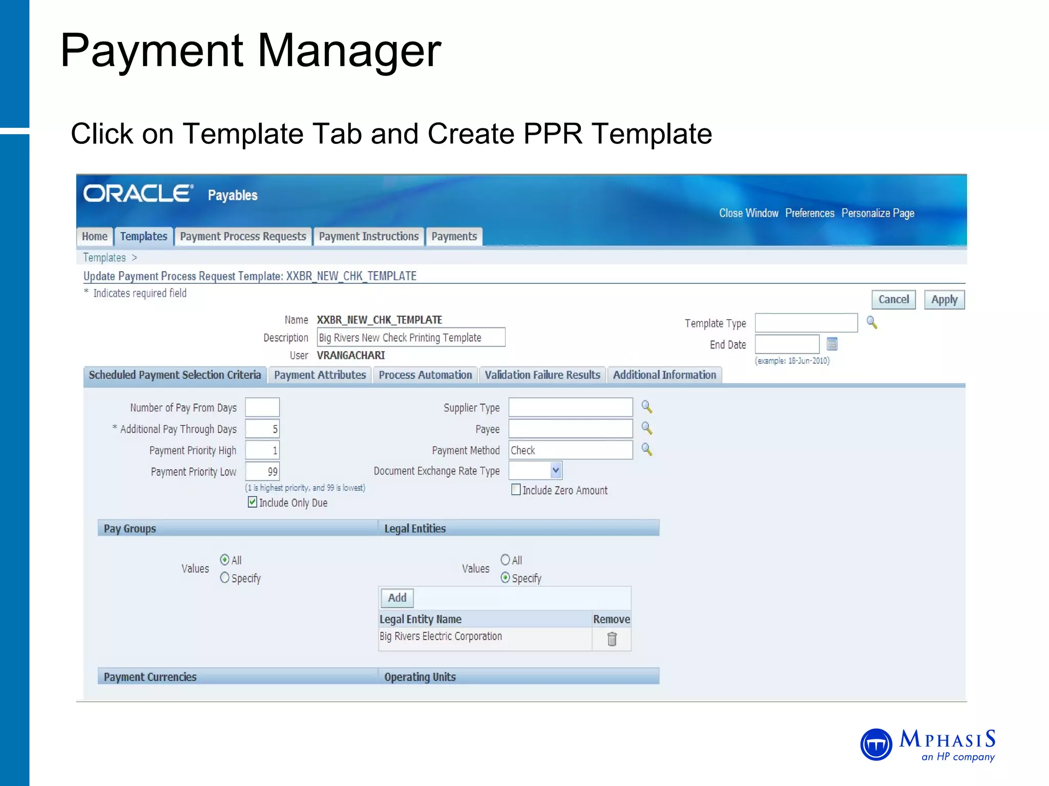Screen dimensions: 1049x786
Task: Open the Payment Method lookup icon
Action: [646, 450]
